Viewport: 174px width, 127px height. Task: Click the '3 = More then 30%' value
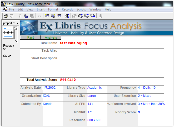pyautogui.click(x=151, y=104)
